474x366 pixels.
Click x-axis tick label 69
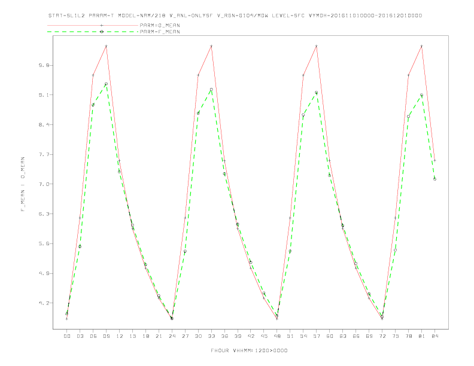click(369, 336)
